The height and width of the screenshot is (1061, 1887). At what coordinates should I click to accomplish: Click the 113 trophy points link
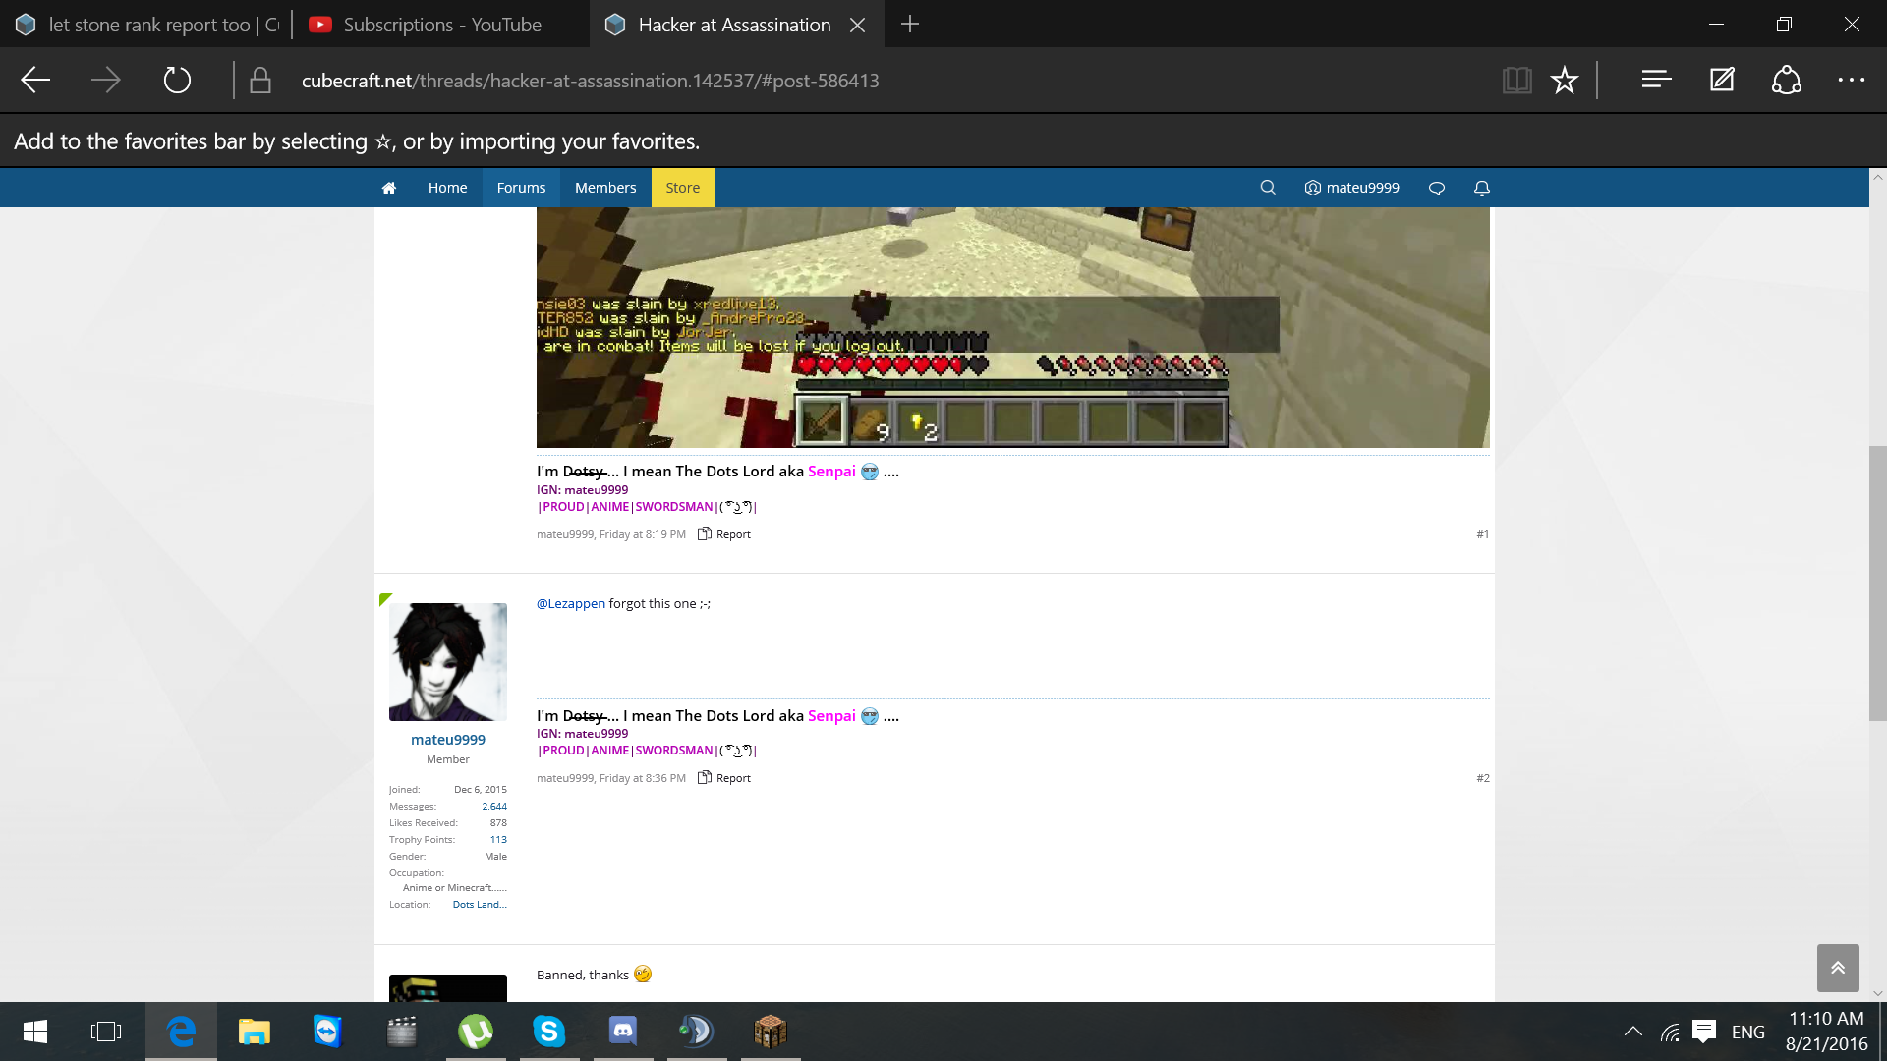pos(498,840)
